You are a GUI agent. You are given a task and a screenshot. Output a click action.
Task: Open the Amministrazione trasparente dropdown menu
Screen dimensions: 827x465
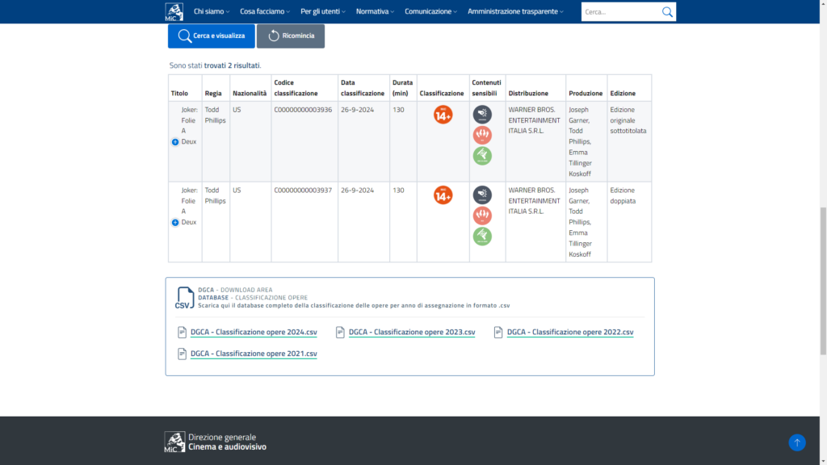515,11
